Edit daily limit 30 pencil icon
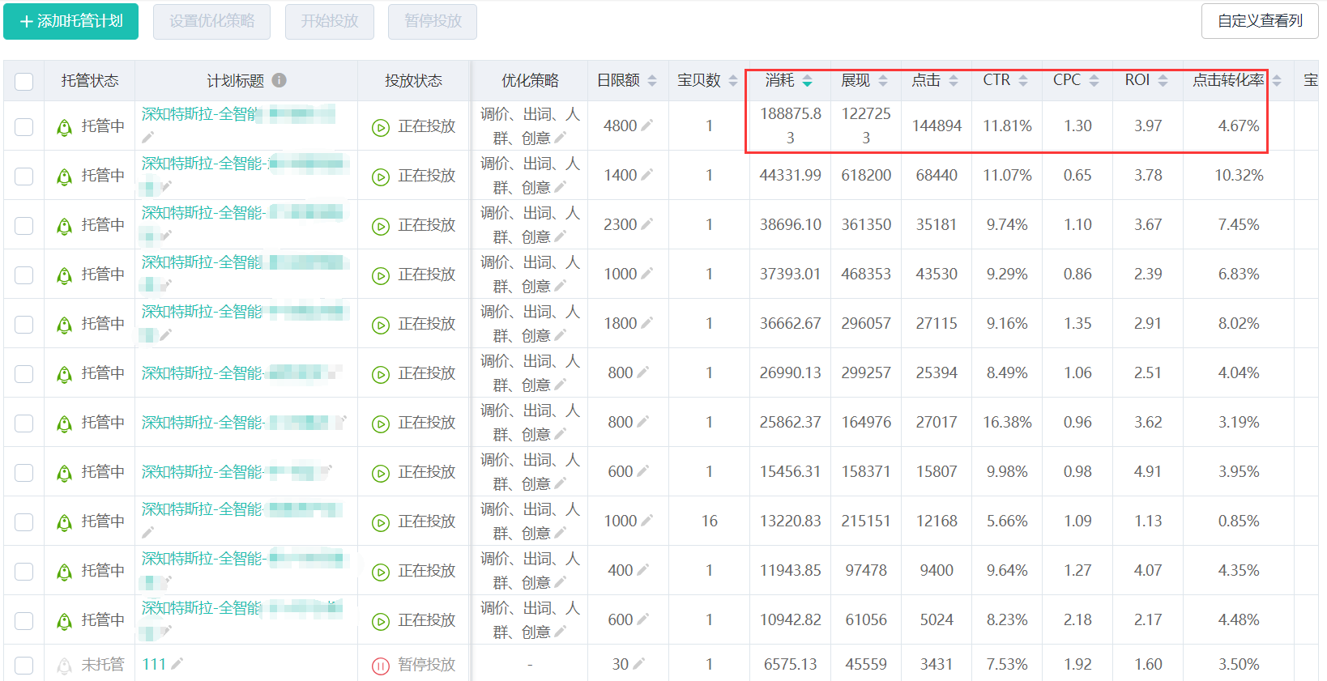Image resolution: width=1327 pixels, height=681 pixels. coord(638,663)
